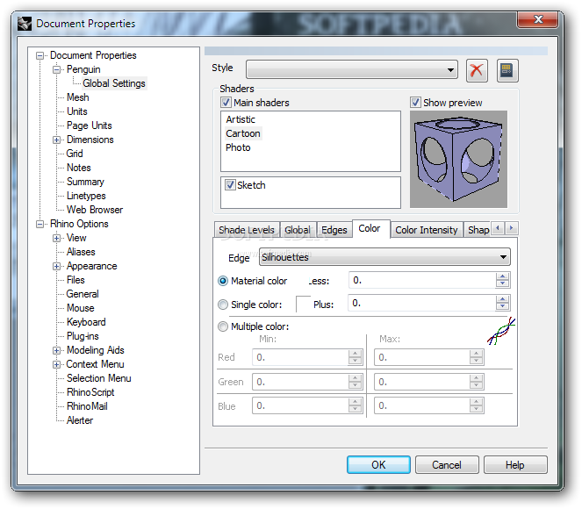Expand the View tree node
Image resolution: width=582 pixels, height=509 pixels.
[56, 238]
